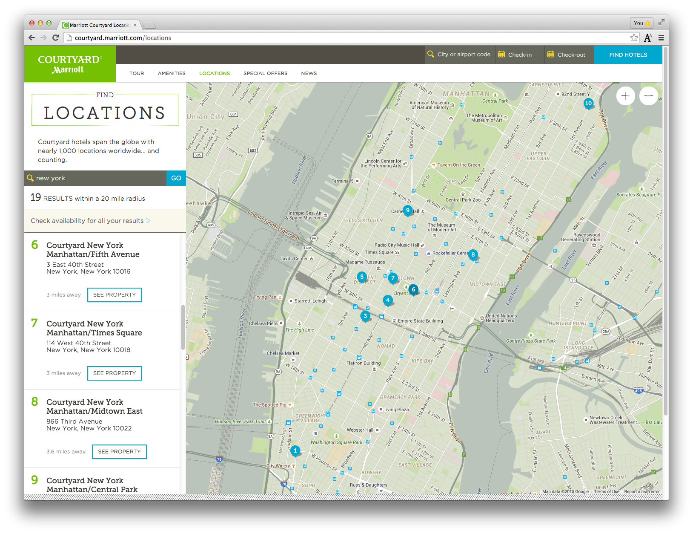Click the Empire State Building map label

(x=420, y=321)
